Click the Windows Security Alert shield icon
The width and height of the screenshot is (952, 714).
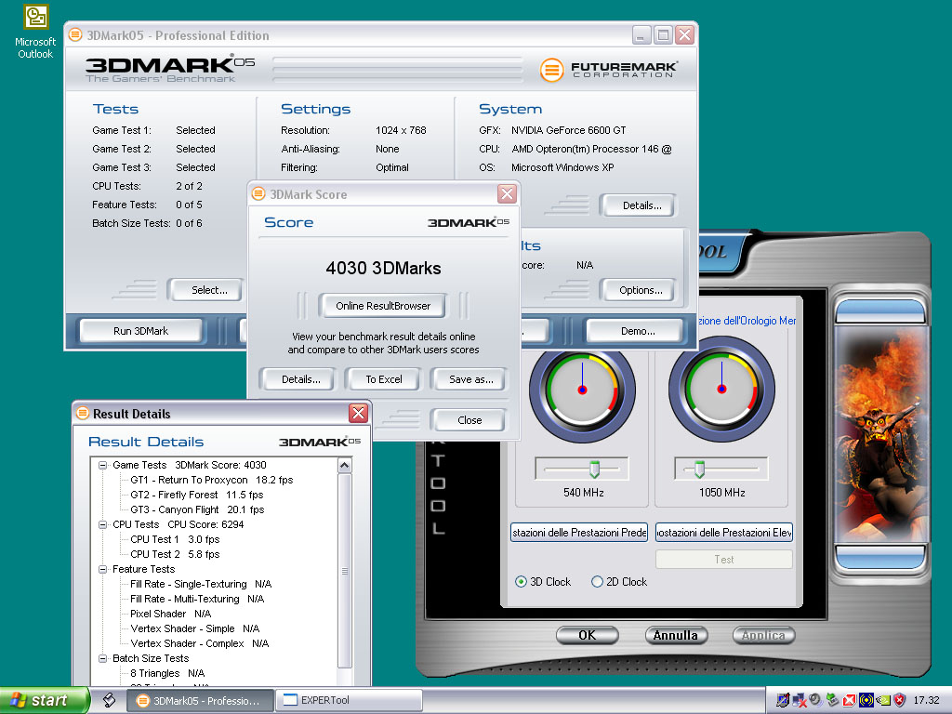click(899, 700)
